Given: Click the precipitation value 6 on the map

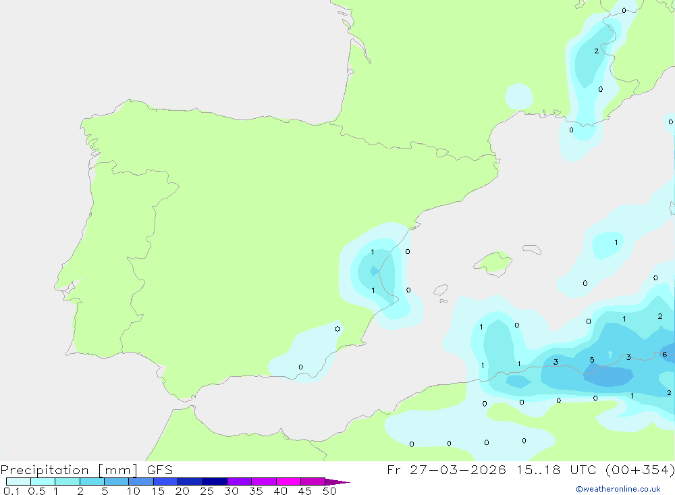Looking at the screenshot, I should click(x=665, y=355).
